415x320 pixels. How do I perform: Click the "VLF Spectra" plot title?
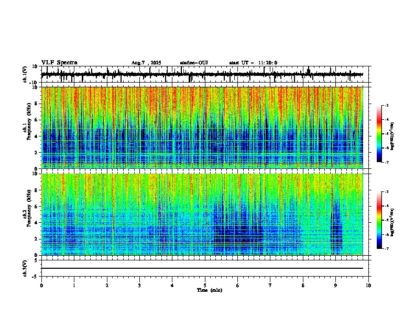[59, 63]
